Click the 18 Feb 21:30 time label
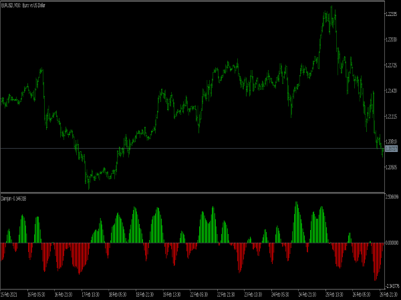Viewport: 401px width, 300px height. pyautogui.click(x=145, y=295)
